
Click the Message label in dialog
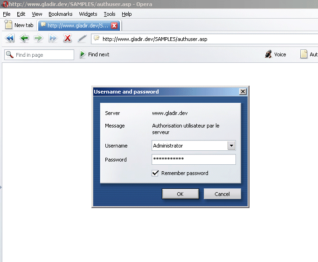click(x=115, y=126)
